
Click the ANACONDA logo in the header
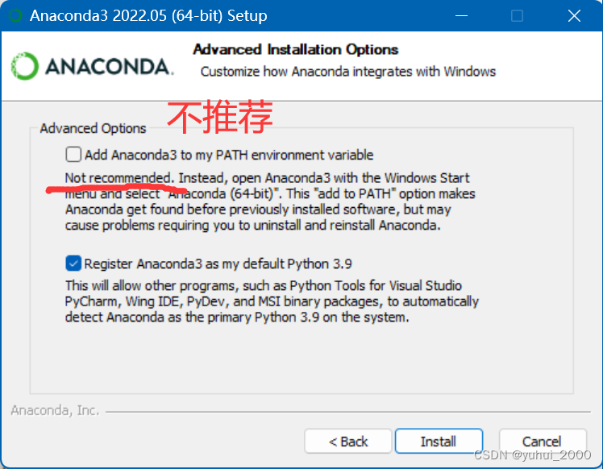click(x=92, y=66)
